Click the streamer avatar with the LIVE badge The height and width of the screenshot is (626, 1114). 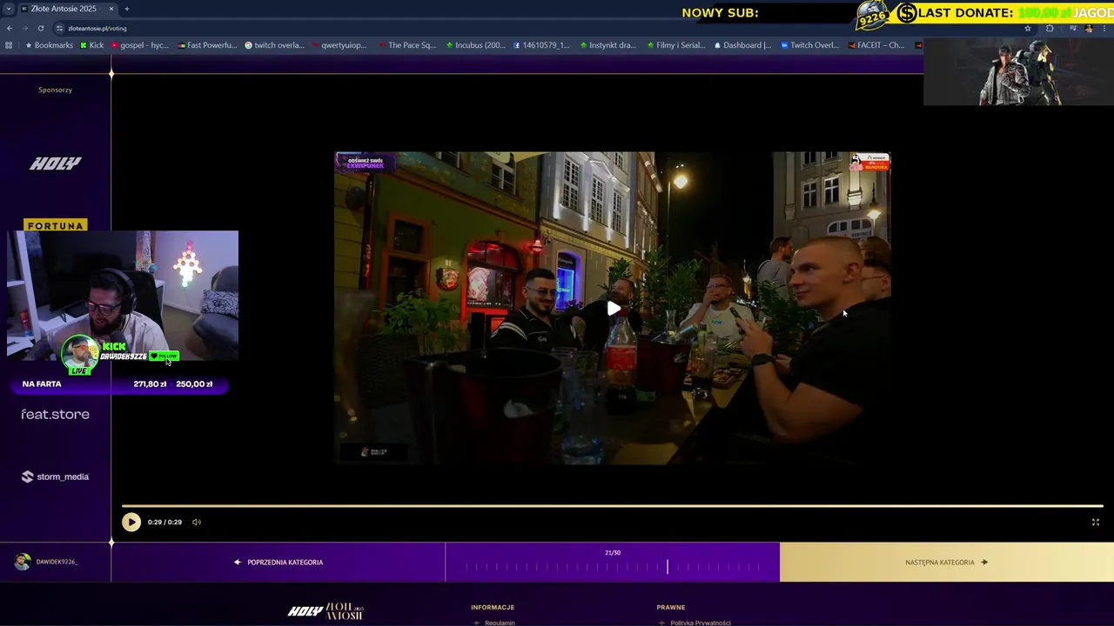[x=79, y=355]
